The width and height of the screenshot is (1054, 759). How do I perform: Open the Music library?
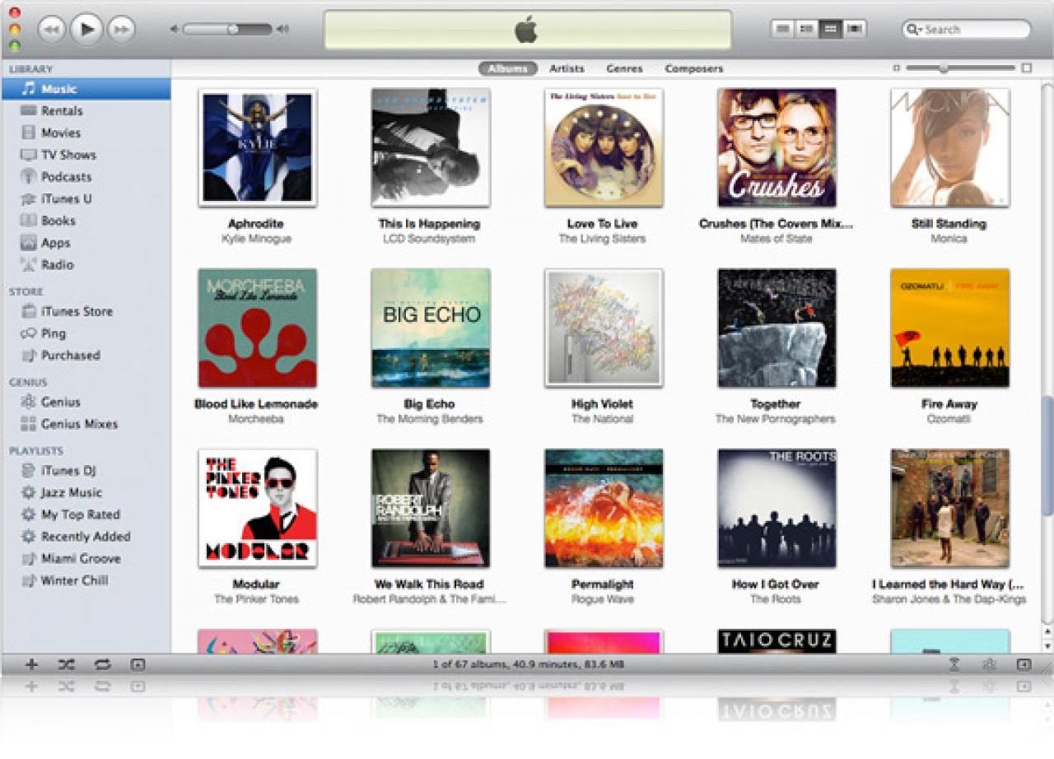(x=86, y=88)
